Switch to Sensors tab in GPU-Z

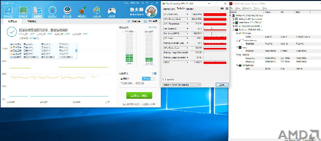(180, 8)
